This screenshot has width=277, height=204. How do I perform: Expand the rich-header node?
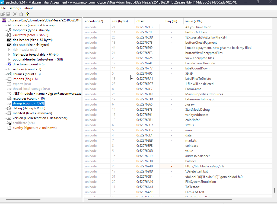point(9,50)
